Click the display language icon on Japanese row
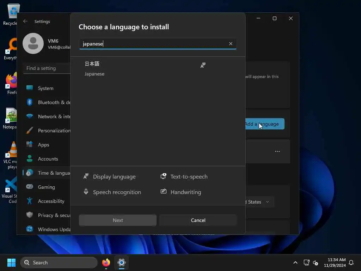 click(203, 65)
